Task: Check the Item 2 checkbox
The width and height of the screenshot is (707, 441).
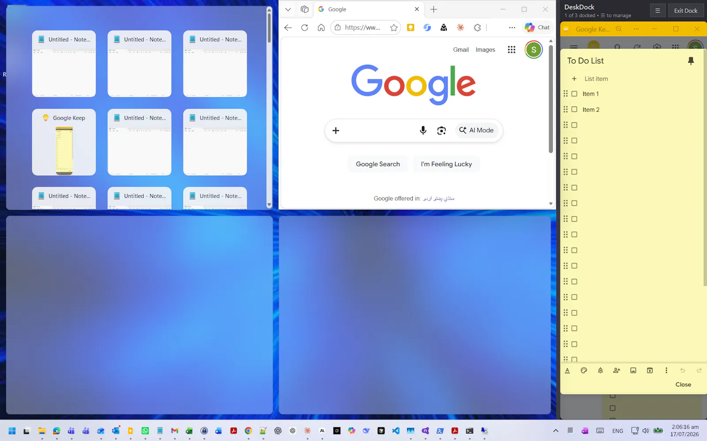Action: tap(574, 109)
